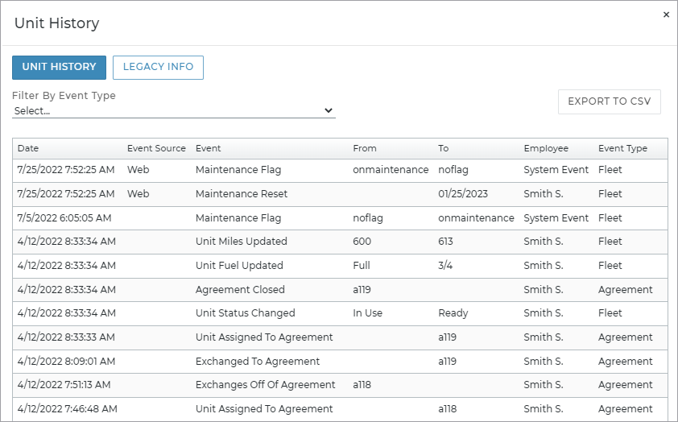
Task: Click the Event column header
Action: [x=208, y=148]
